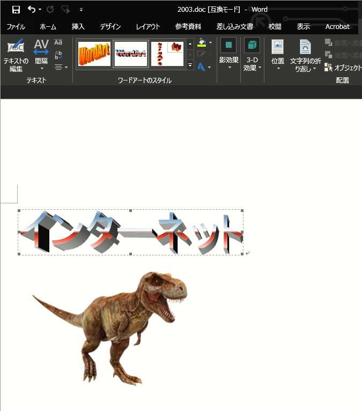Switch to the デザイン tab
The height and width of the screenshot is (411, 362).
pos(110,26)
